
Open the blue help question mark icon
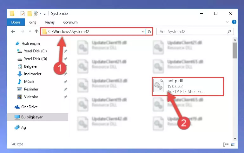point(234,22)
